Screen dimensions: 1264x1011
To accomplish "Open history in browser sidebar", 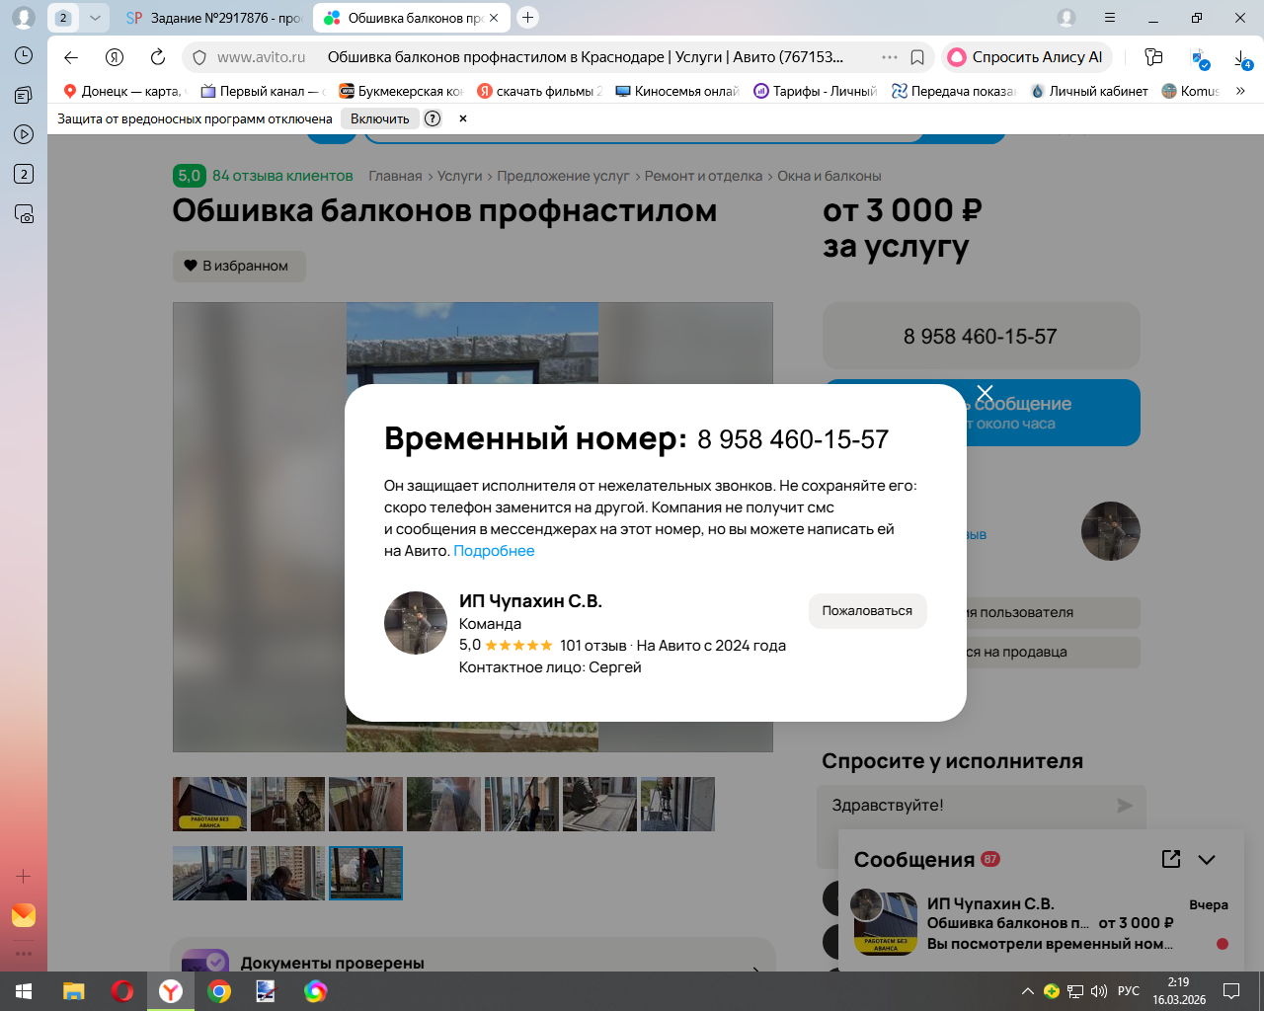I will (24, 55).
